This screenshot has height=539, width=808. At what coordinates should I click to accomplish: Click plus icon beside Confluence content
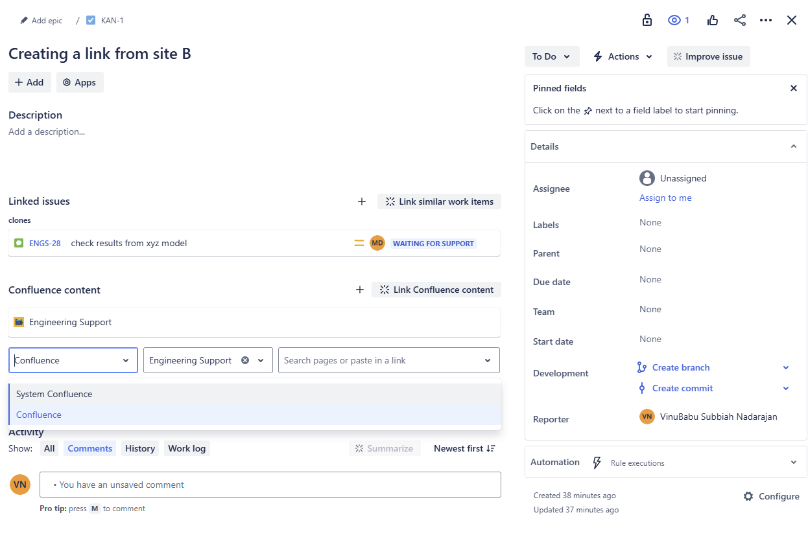(x=360, y=290)
